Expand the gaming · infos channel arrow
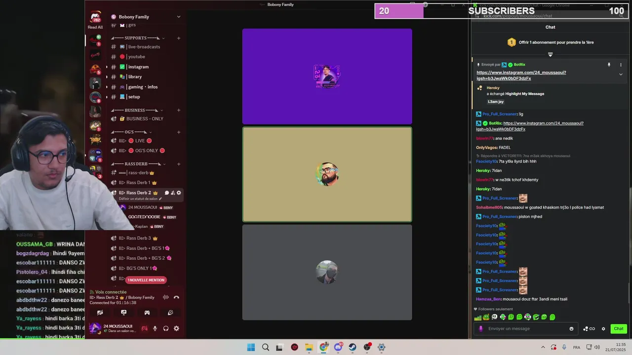Screen dimensions: 632x355 (x=107, y=87)
